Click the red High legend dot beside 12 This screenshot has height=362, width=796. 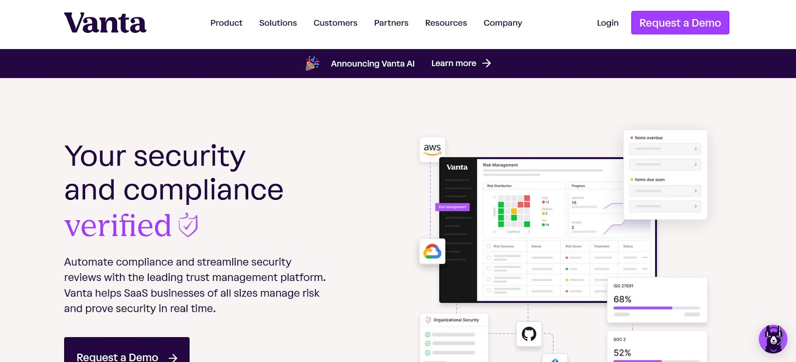pyautogui.click(x=543, y=202)
